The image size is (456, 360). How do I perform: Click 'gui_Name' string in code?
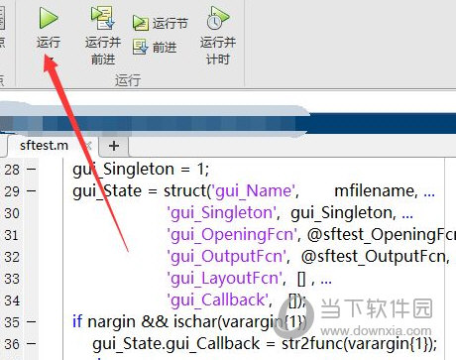pos(254,191)
